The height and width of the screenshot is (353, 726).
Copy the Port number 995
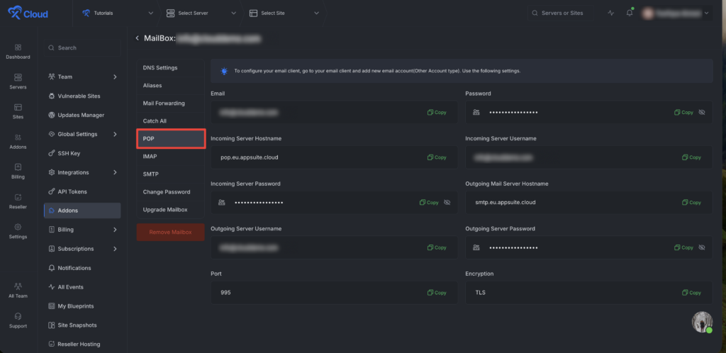[x=437, y=293]
